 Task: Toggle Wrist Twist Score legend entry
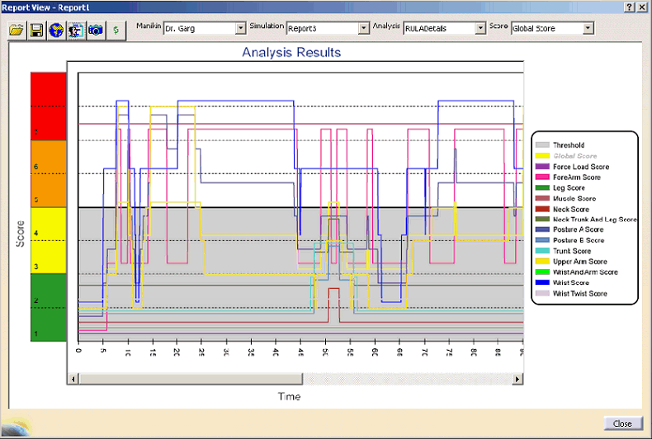point(579,293)
